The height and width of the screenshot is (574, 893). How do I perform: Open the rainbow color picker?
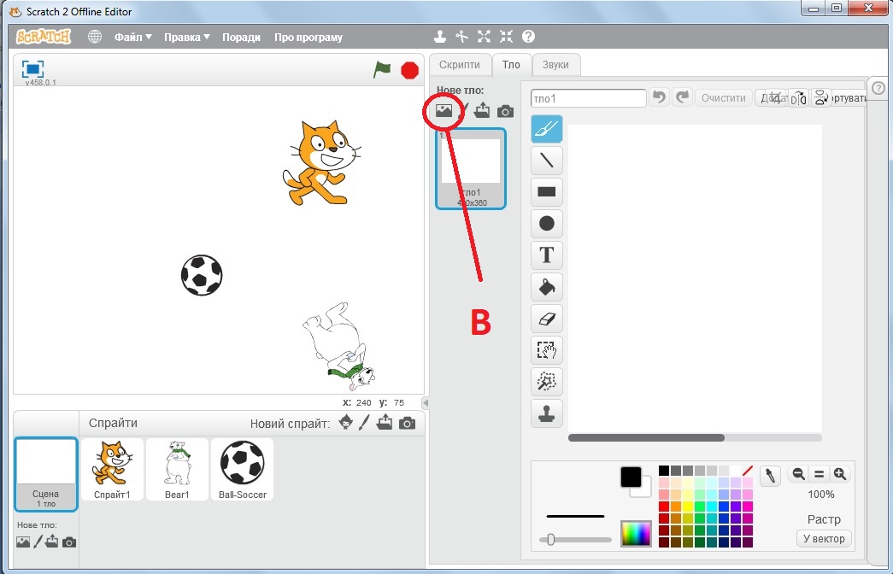click(x=636, y=534)
